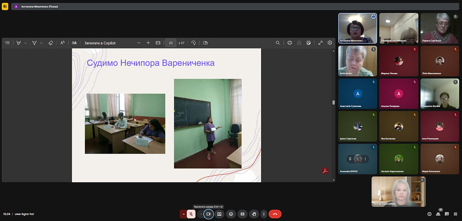Open the activities panel
The height and width of the screenshot is (221, 462).
pyautogui.click(x=455, y=214)
